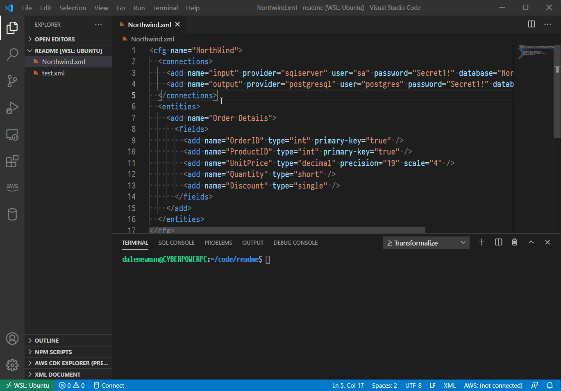Collapse the README [WSL: UBUNTU] folder

(68, 51)
